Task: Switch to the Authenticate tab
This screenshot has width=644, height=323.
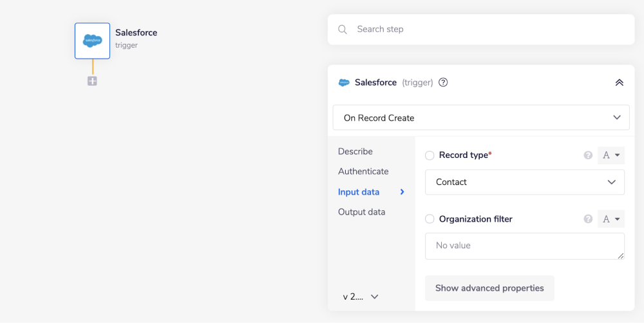Action: [x=363, y=171]
